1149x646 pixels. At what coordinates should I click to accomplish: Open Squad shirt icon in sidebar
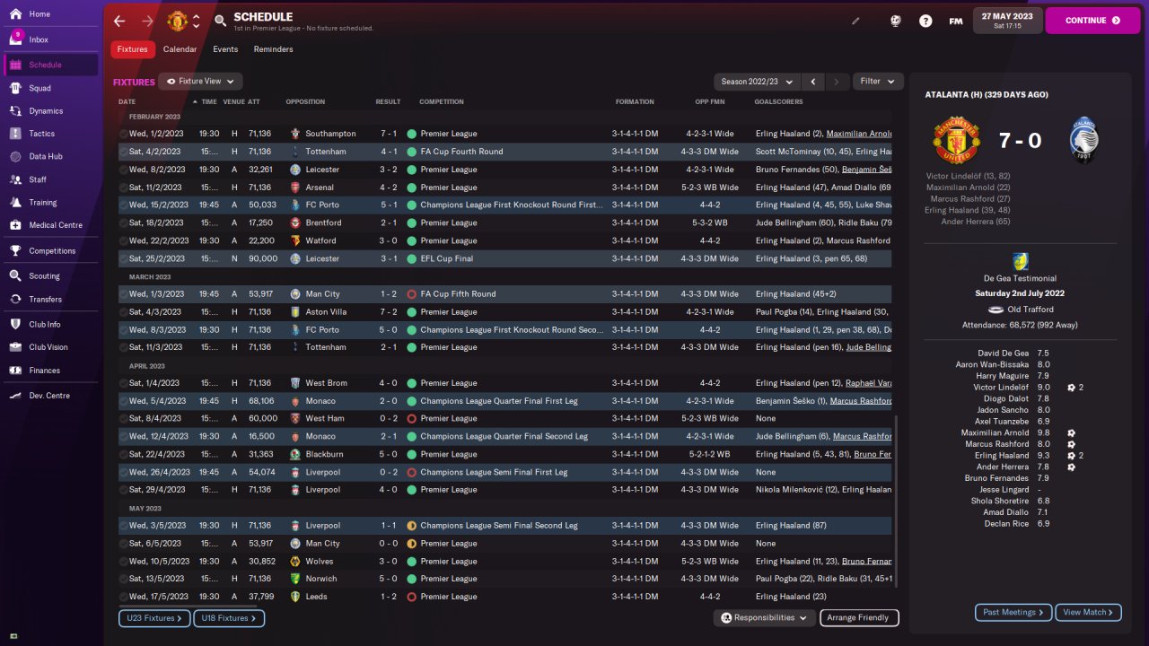pyautogui.click(x=15, y=88)
